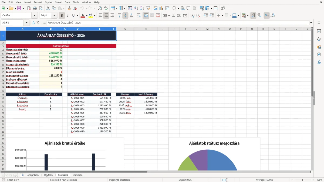
Task: Click the Spelling check icon
Action: (106, 8)
